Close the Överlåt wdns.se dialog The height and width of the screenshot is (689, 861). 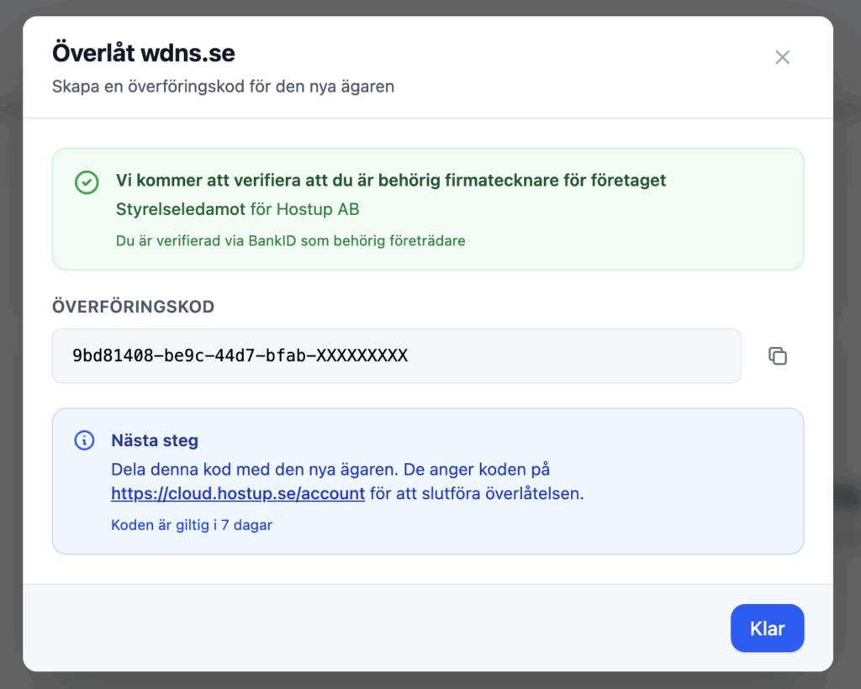point(782,57)
